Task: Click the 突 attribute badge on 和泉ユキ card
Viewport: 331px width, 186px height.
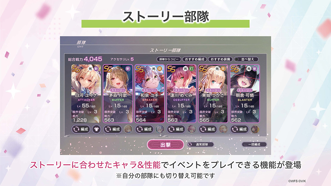Action: [160, 69]
